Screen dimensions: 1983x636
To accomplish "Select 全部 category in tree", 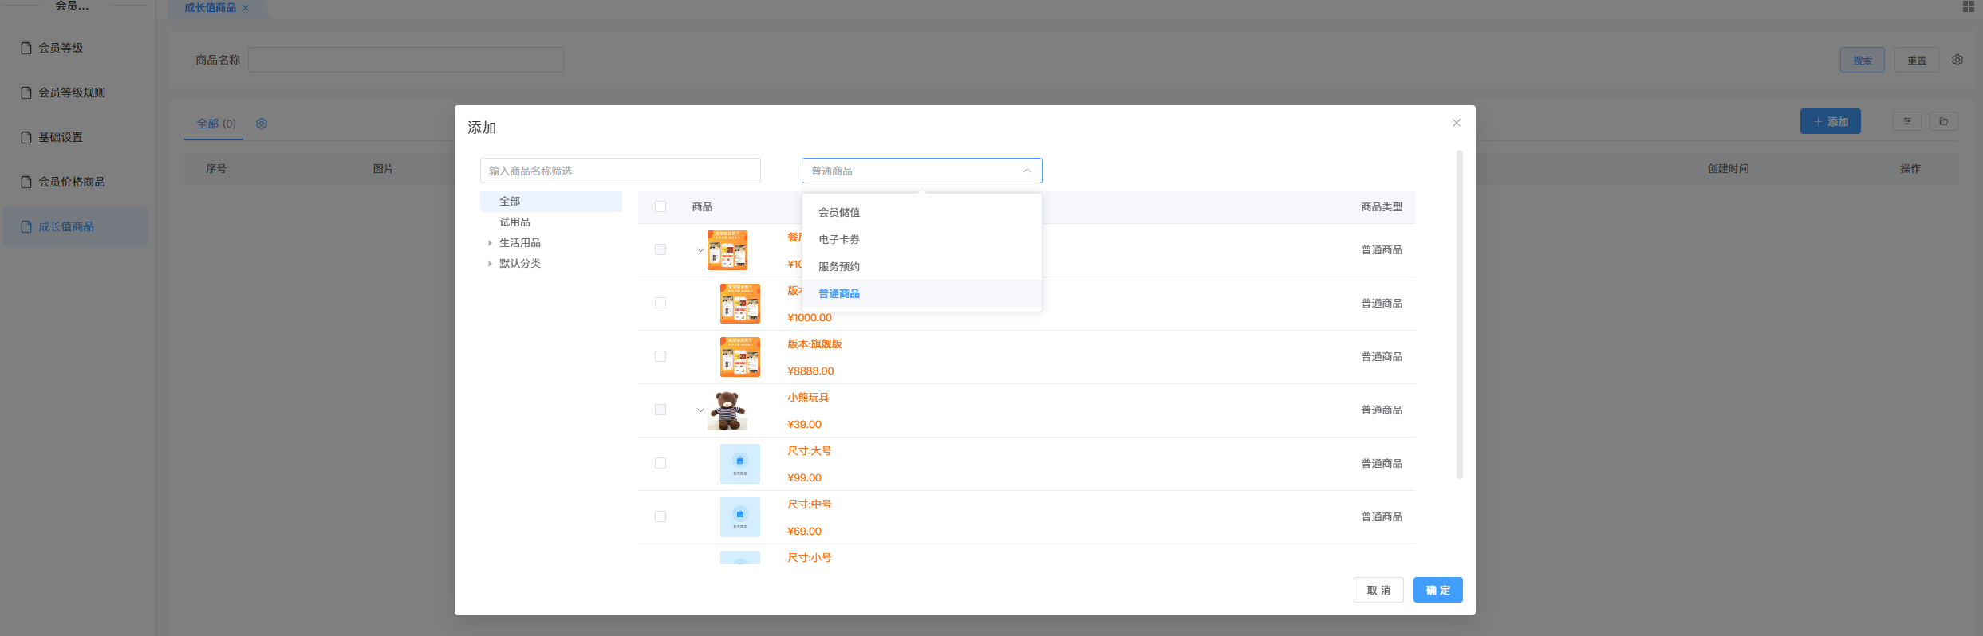I will (x=550, y=201).
